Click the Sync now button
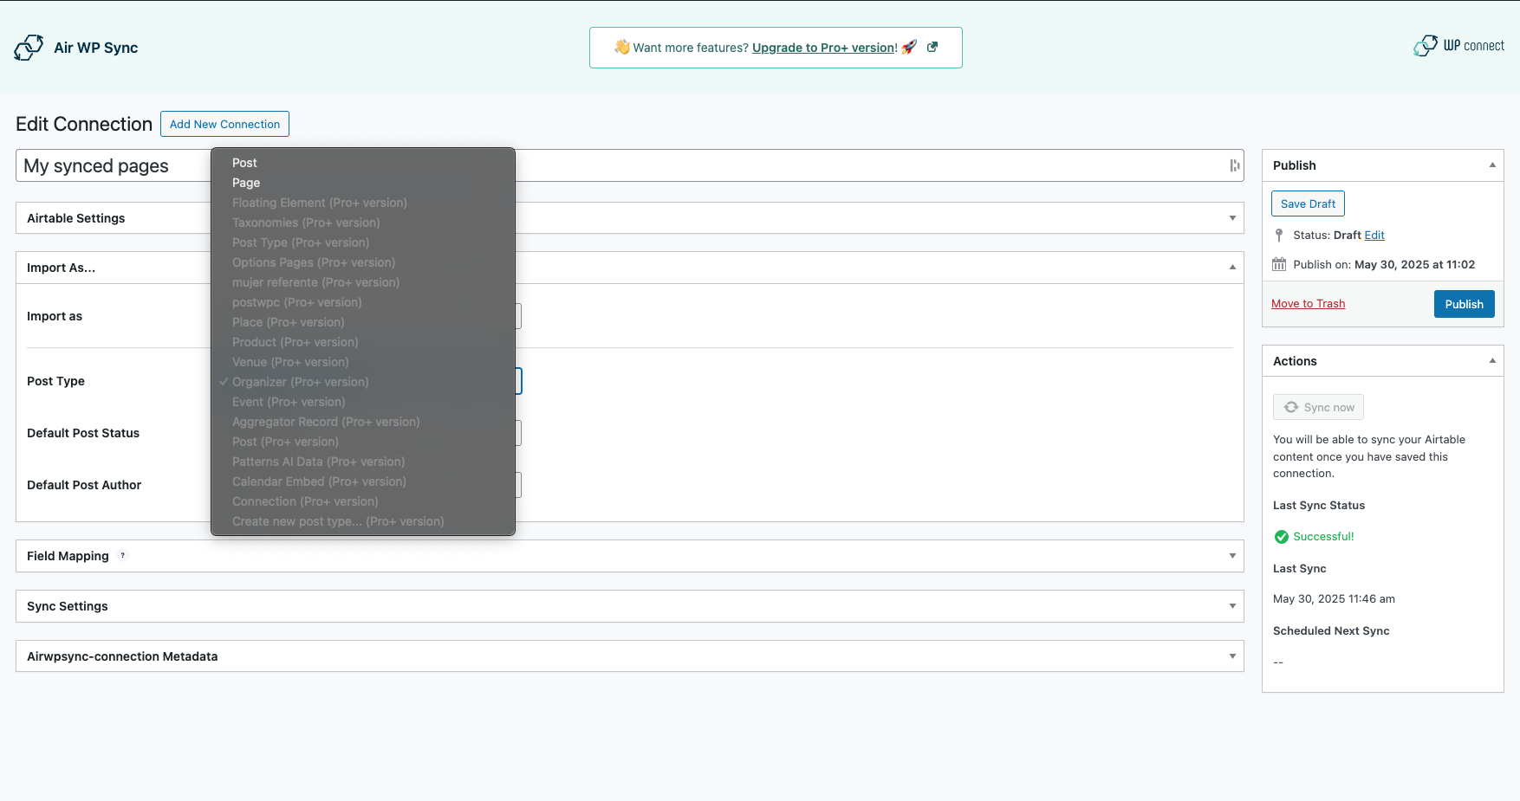The height and width of the screenshot is (801, 1520). [x=1318, y=407]
